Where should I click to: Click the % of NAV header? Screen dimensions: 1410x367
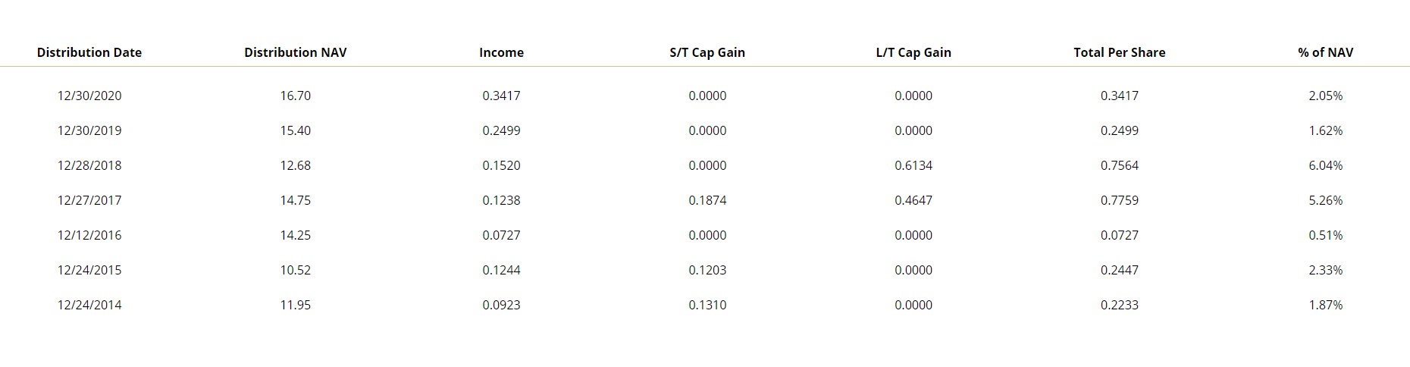click(x=1325, y=52)
